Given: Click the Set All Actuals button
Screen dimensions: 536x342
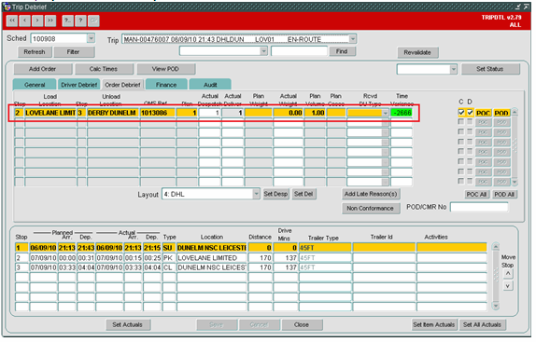Looking at the screenshot, I should 483,325.
